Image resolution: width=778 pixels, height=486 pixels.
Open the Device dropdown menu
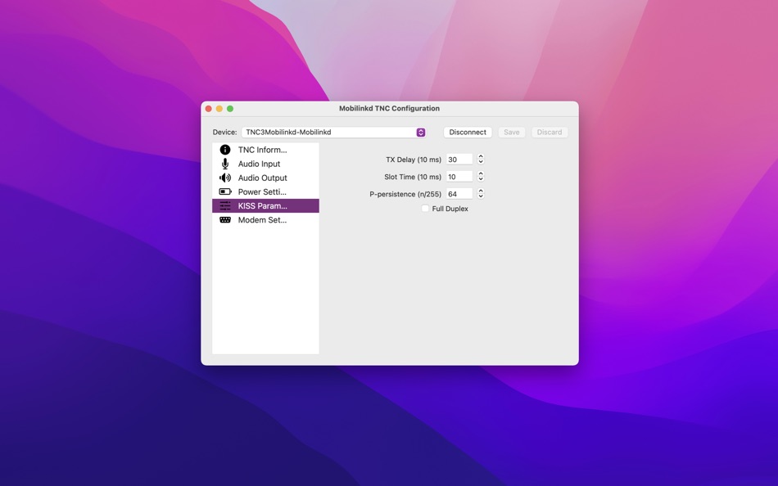[332, 132]
